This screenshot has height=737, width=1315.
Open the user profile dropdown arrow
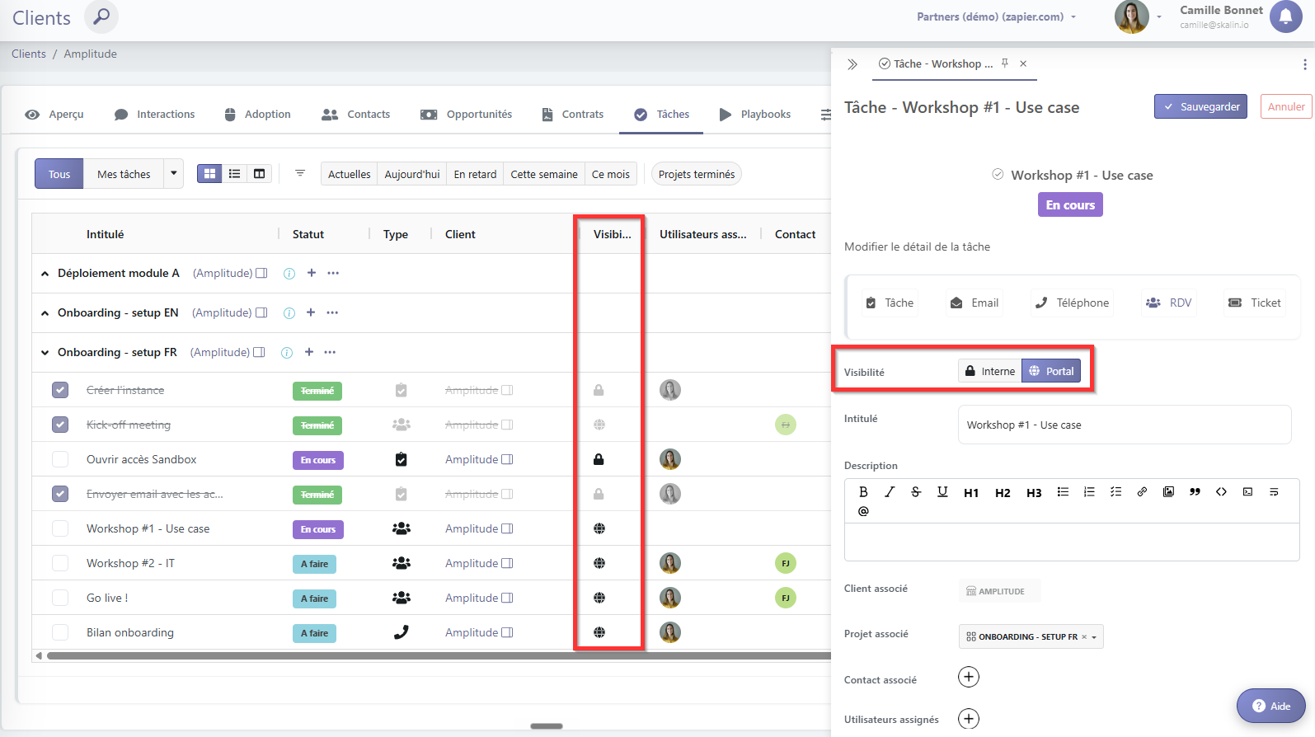[x=1158, y=16]
